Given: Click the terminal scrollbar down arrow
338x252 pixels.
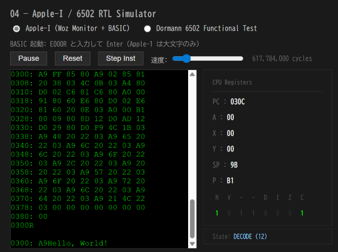Looking at the screenshot, I should (x=192, y=244).
